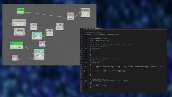Click the Or node's purple icon
Image resolution: width=172 pixels, height=97 pixels.
pyautogui.click(x=31, y=24)
